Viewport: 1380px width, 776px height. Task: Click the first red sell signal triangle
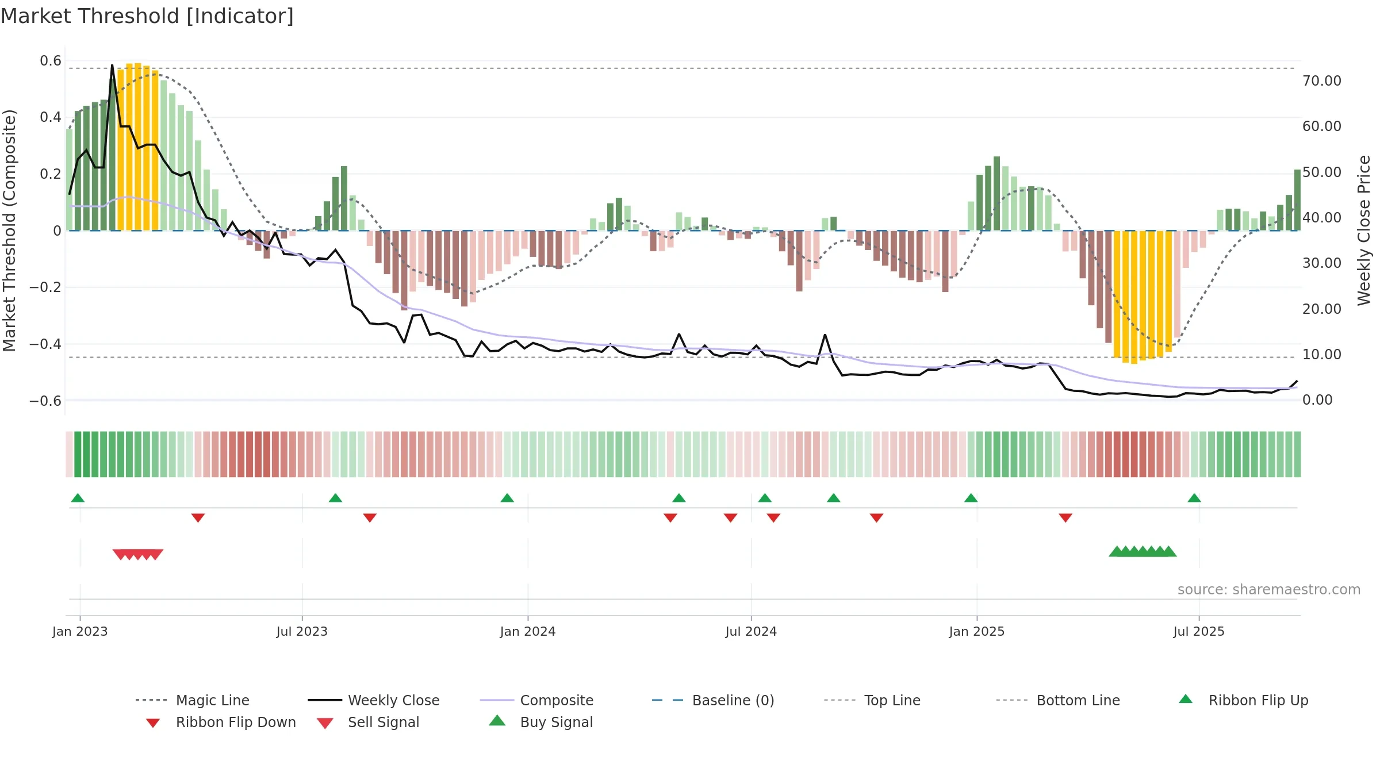point(121,554)
